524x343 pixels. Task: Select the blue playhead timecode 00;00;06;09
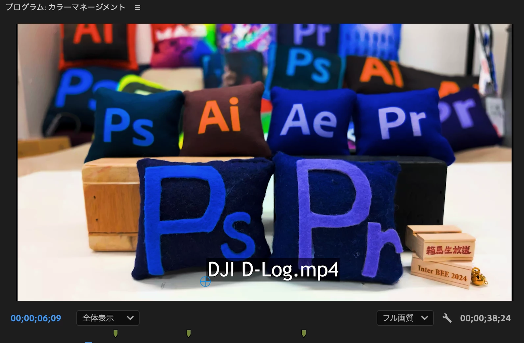click(36, 318)
